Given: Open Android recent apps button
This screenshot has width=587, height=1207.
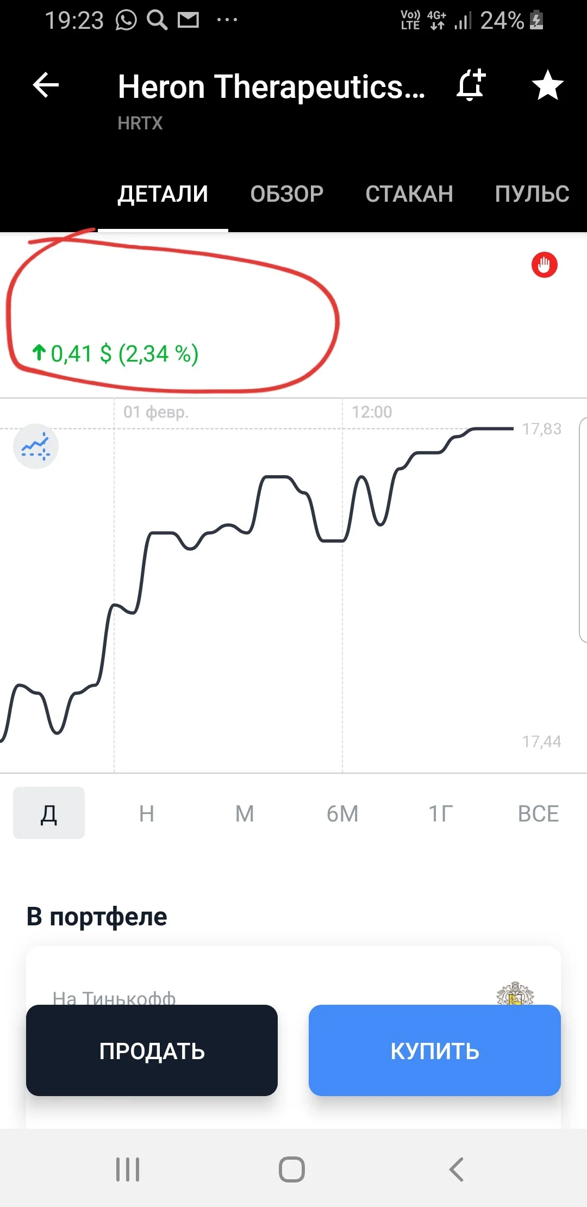Looking at the screenshot, I should point(128,1169).
